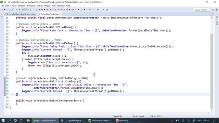Viewport: 219px width, 123px height.
Task: Click the horizontal scrollbar of the editor
Action: [110, 113]
